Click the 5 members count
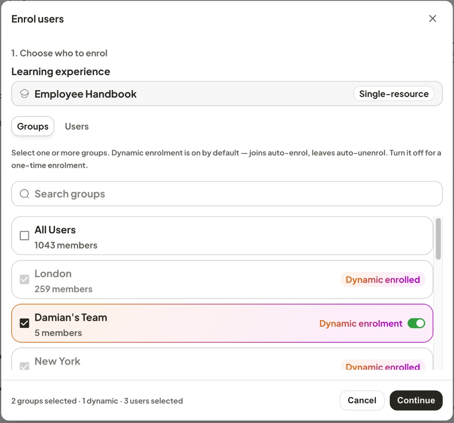Screen dimensions: 454x423 [x=58, y=333]
